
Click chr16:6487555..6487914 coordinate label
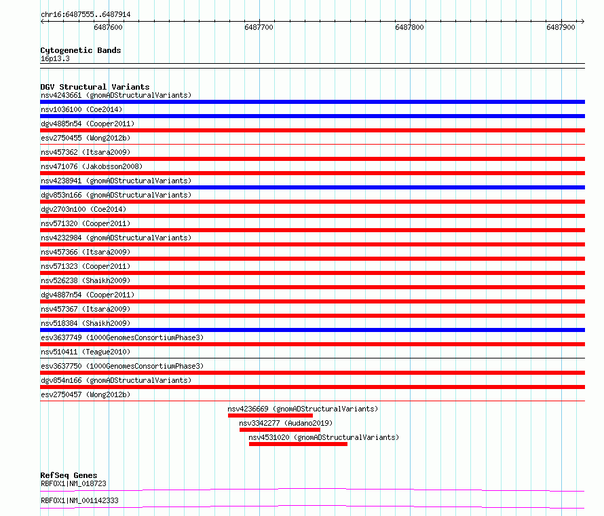(x=86, y=14)
